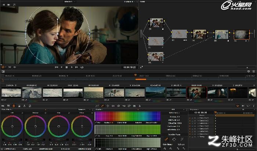The width and height of the screenshot is (257, 151).
Task: Open the 3D stereo palette
Action: point(134,106)
